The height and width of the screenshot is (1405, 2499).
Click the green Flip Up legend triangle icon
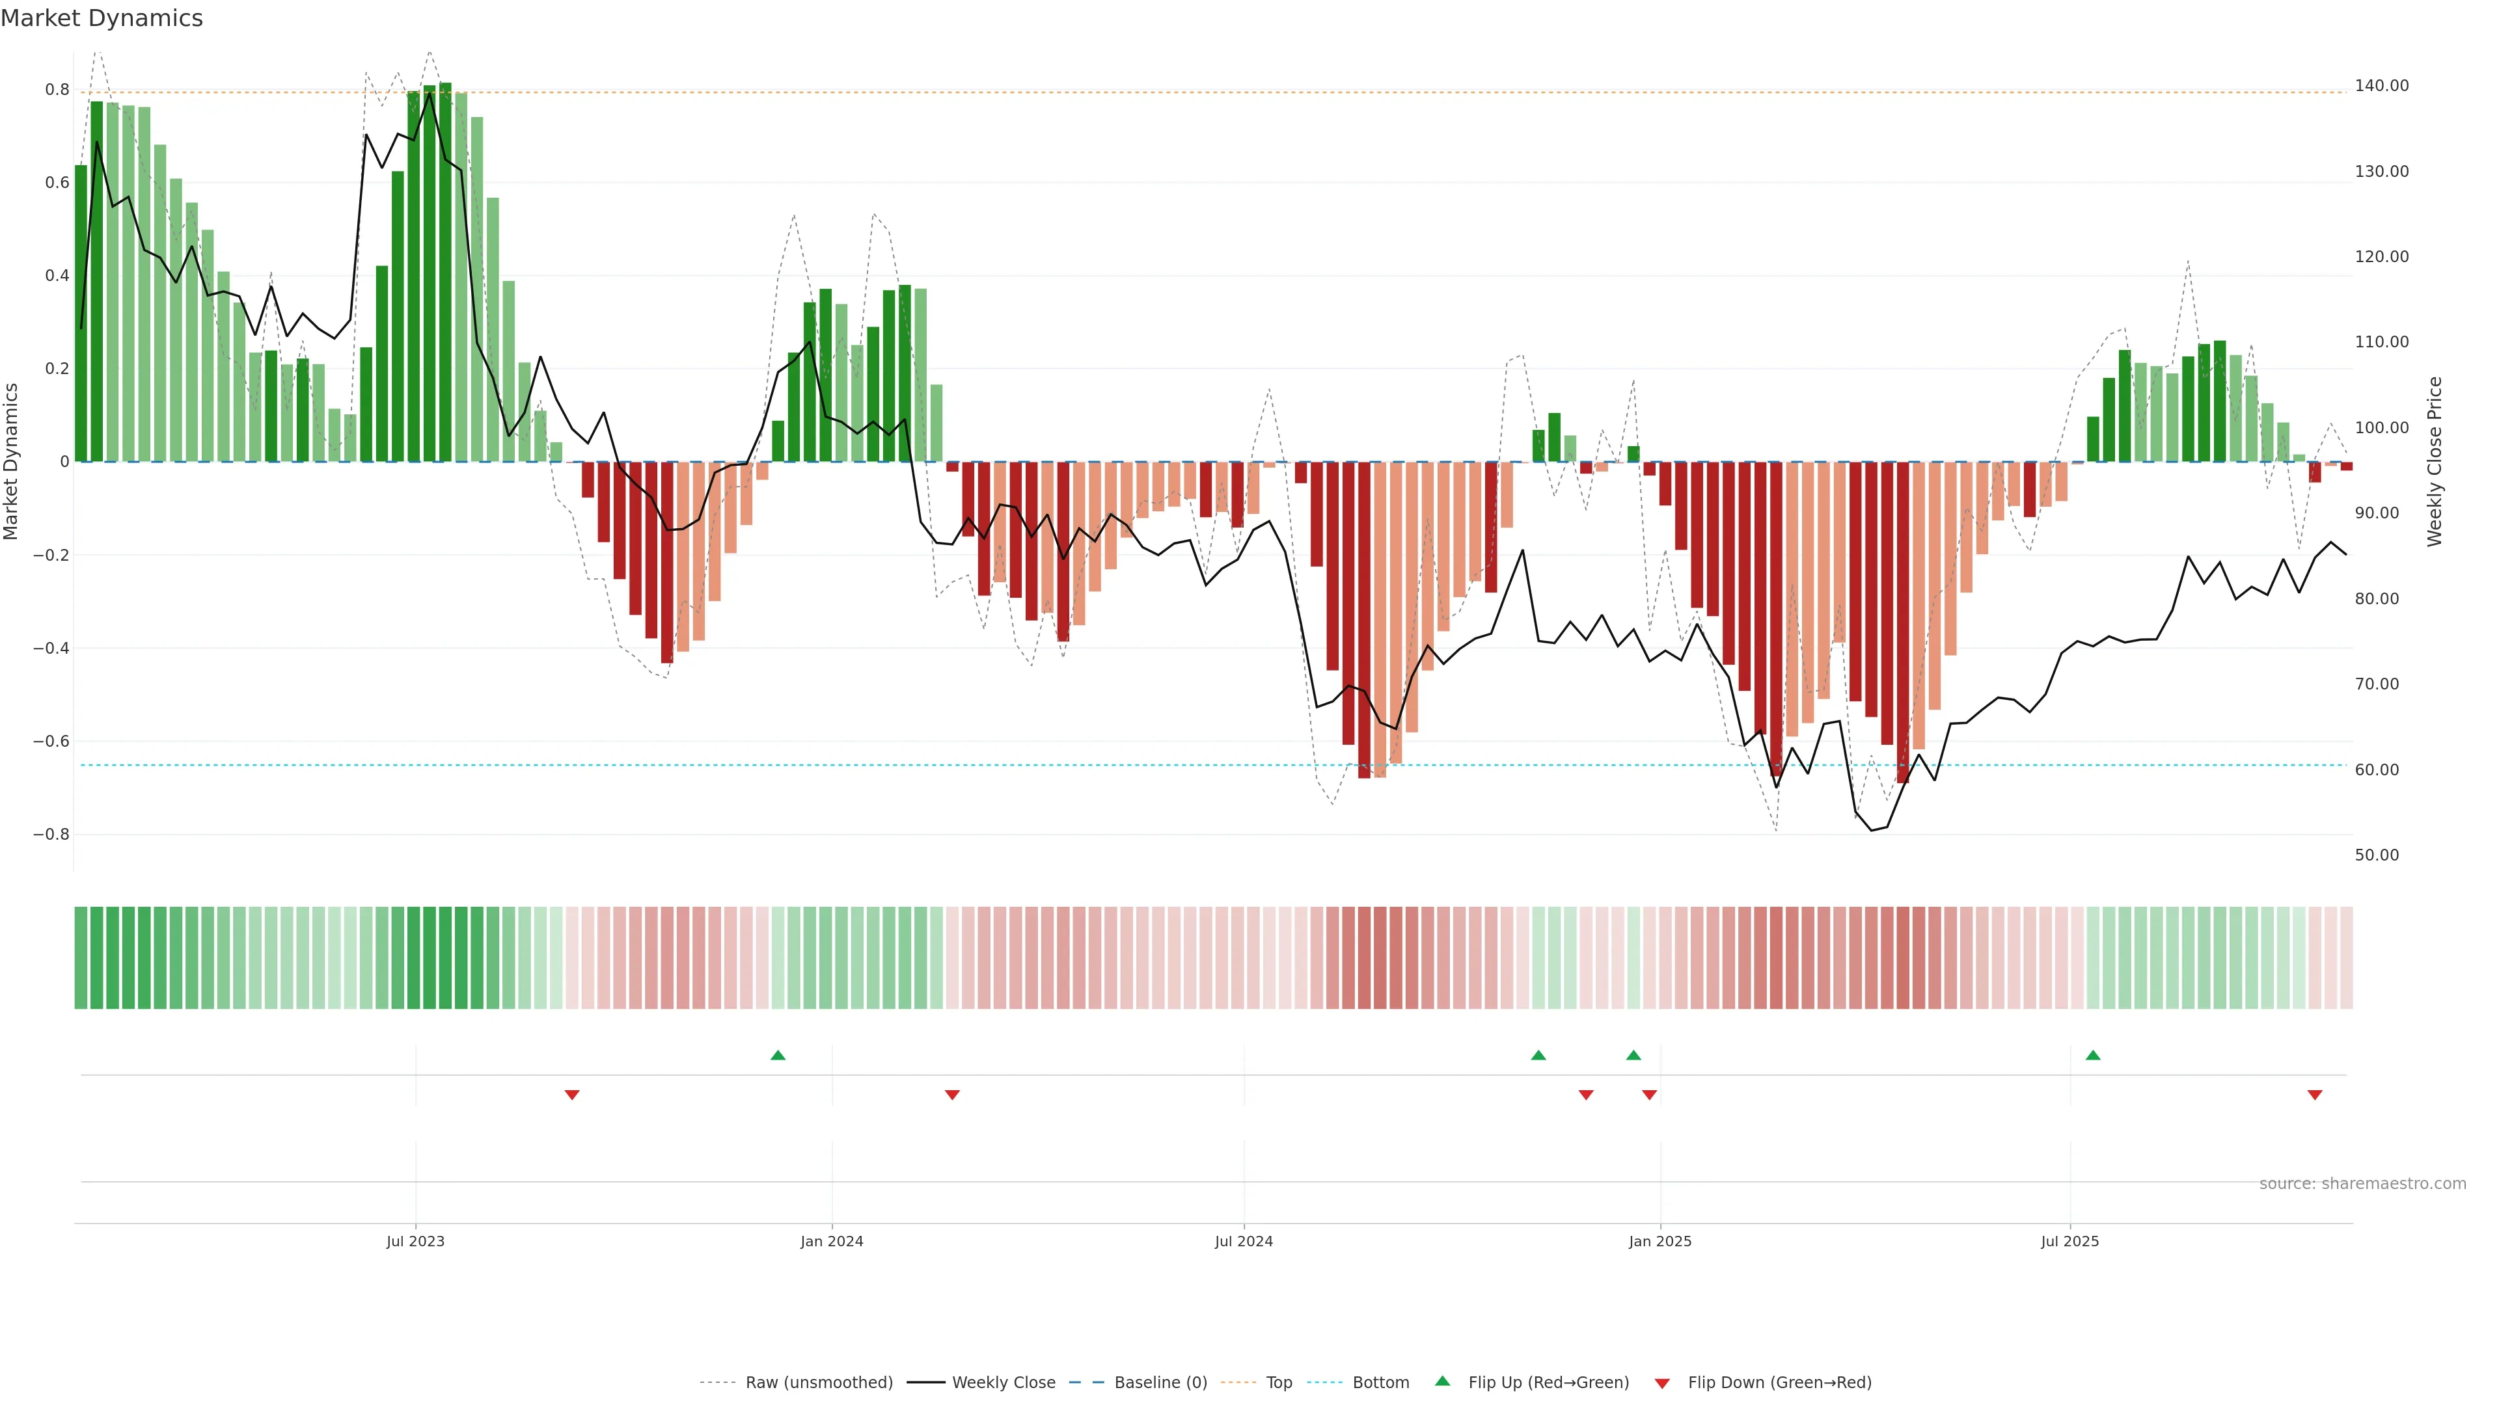pyautogui.click(x=1443, y=1381)
